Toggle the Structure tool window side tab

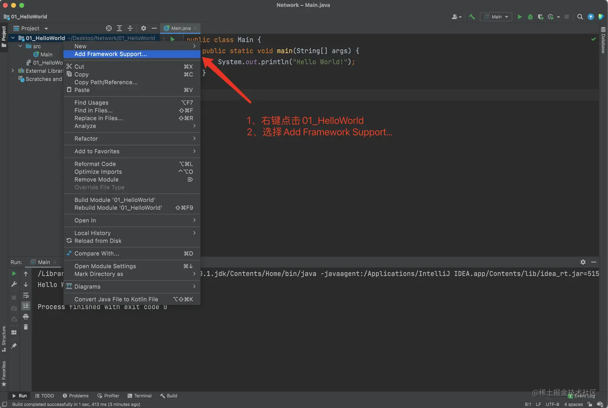[4, 338]
